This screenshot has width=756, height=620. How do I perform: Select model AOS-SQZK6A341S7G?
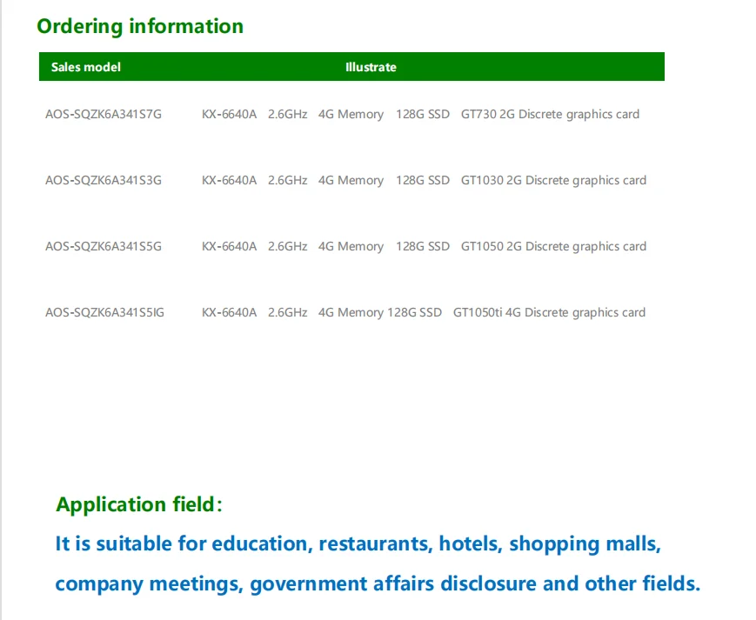click(x=104, y=114)
